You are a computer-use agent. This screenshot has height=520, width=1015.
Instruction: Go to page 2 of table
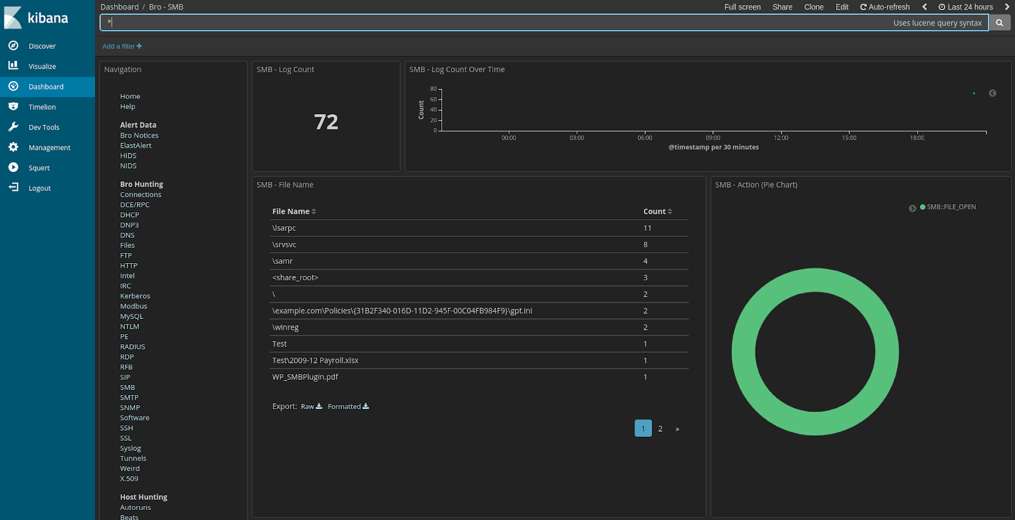(x=660, y=429)
